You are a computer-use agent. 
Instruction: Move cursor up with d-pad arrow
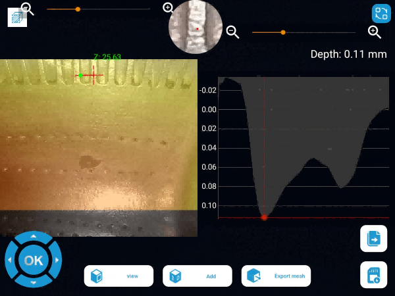(34, 237)
